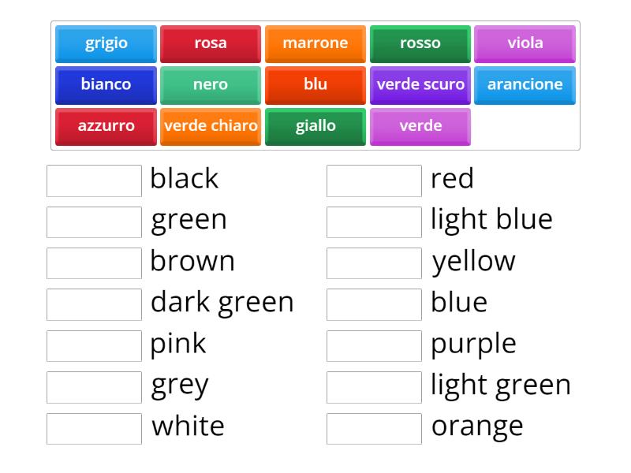
Task: Choose the 'verde scuro' card
Action: [x=420, y=84]
